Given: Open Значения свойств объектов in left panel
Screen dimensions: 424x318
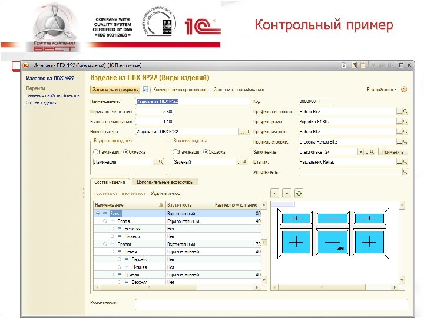Looking at the screenshot, I should 53,95.
